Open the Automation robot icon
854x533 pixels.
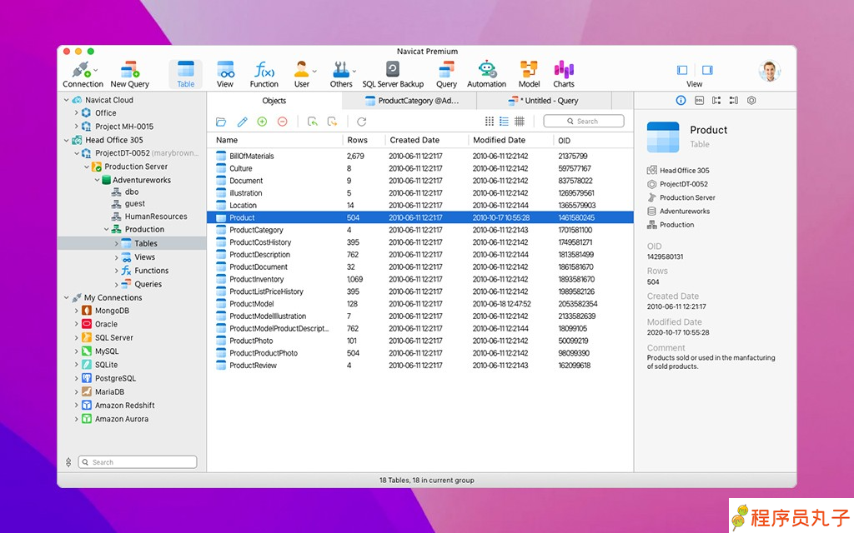click(x=486, y=71)
